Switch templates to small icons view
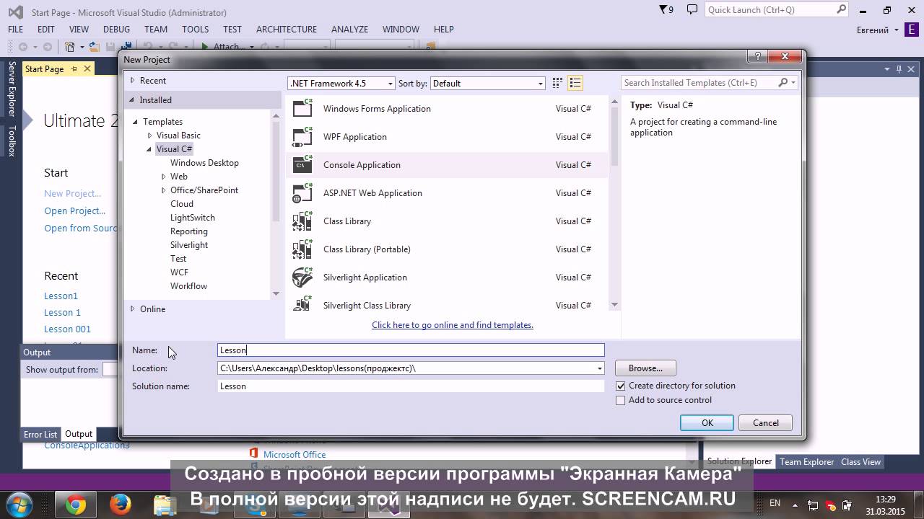Image resolution: width=924 pixels, height=519 pixels. 557,83
